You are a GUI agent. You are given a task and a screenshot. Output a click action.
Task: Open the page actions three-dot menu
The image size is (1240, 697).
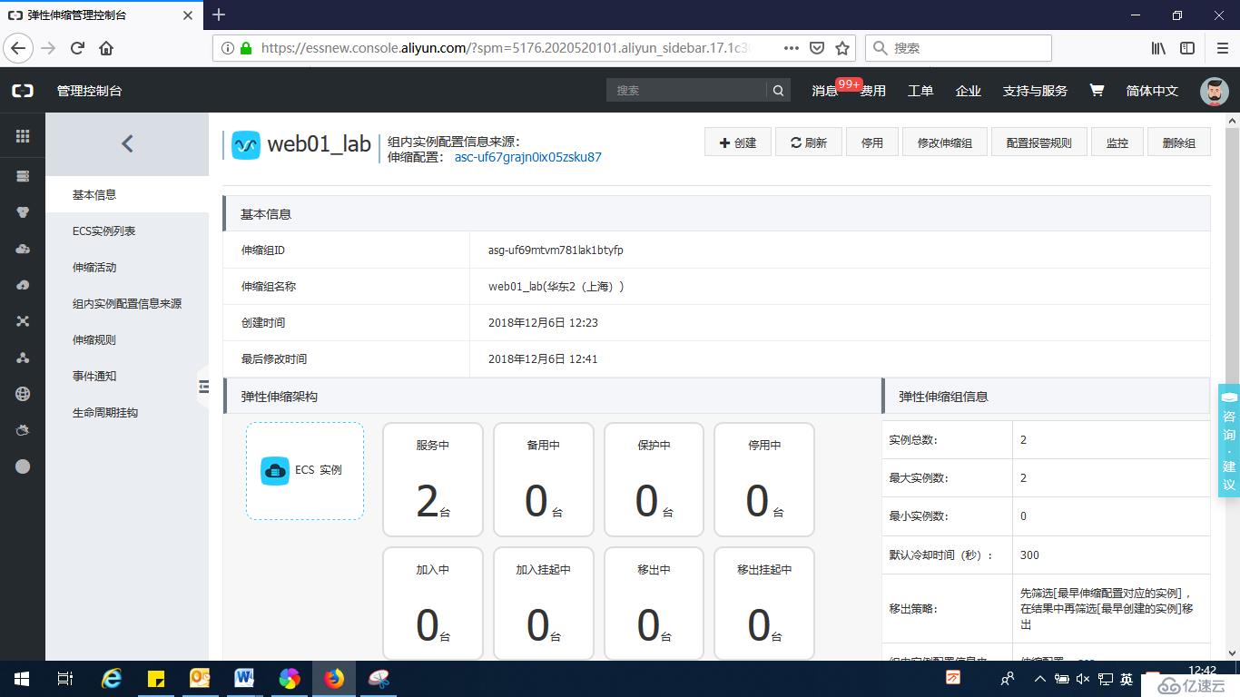pyautogui.click(x=792, y=48)
